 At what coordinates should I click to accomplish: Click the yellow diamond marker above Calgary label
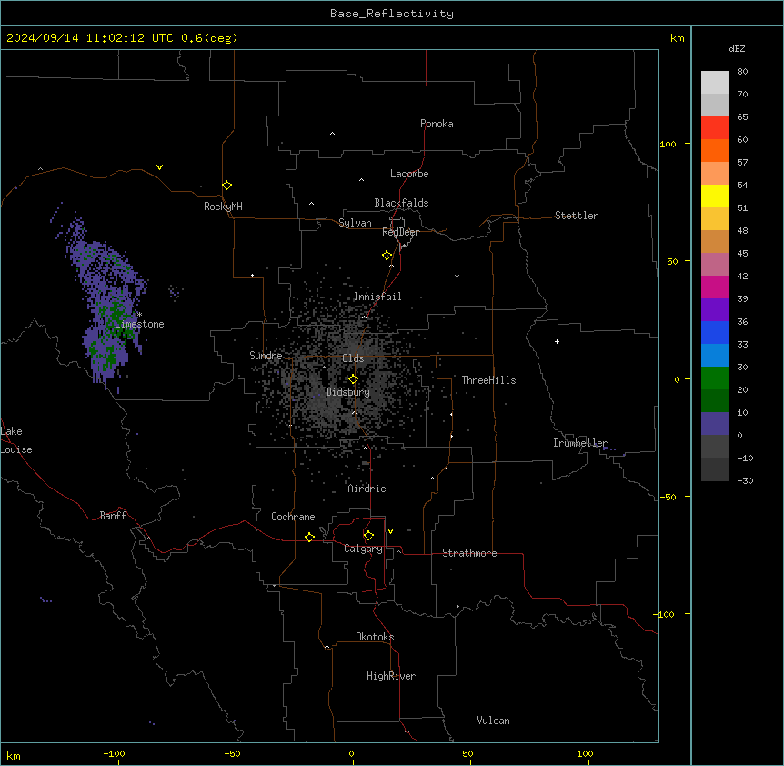(x=369, y=536)
